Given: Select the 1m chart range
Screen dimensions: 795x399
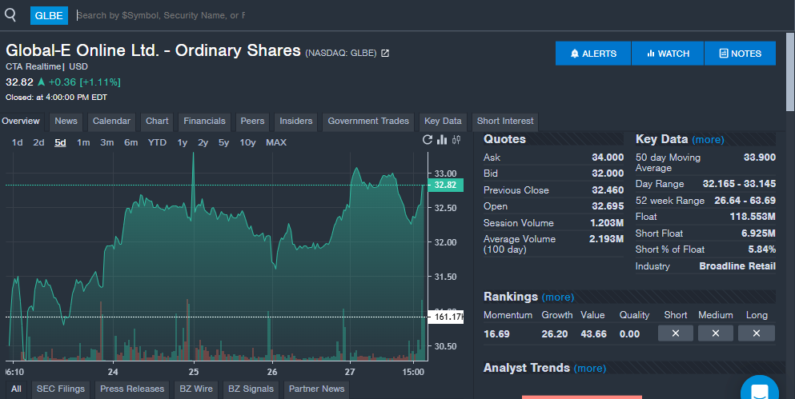Looking at the screenshot, I should point(83,143).
